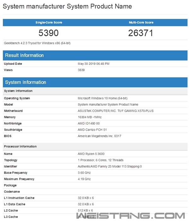Click the Views count 3839
Viewport: 189px width, 223px height.
pos(82,70)
